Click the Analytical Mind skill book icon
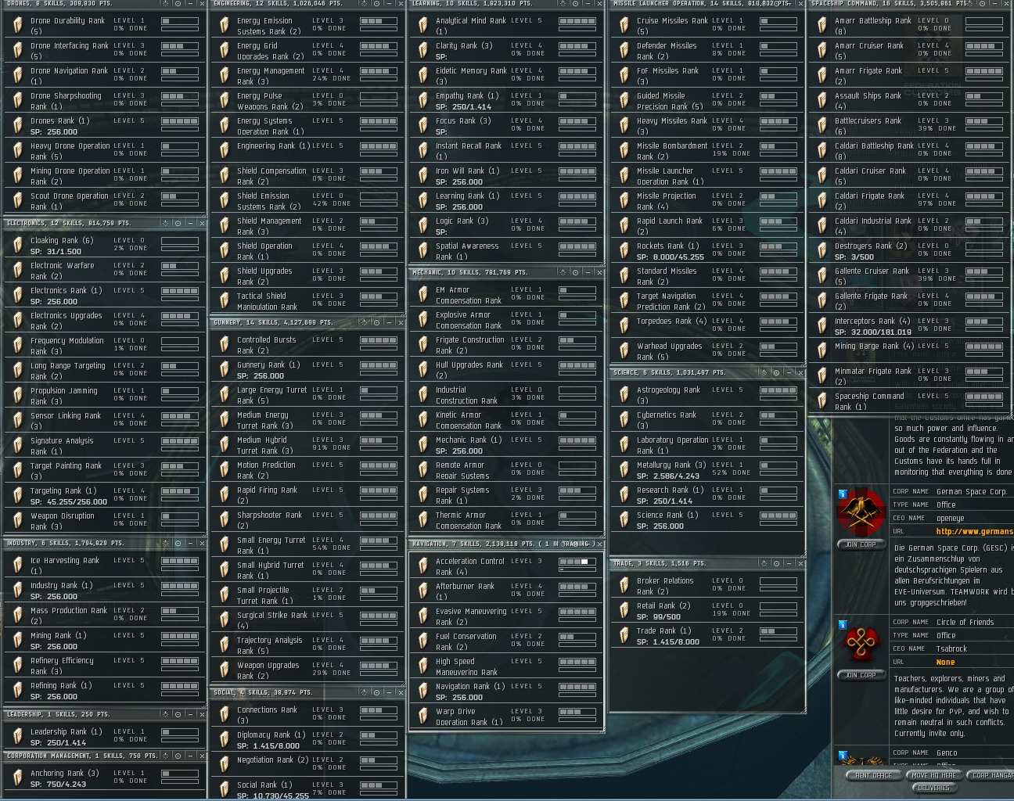 click(x=423, y=26)
